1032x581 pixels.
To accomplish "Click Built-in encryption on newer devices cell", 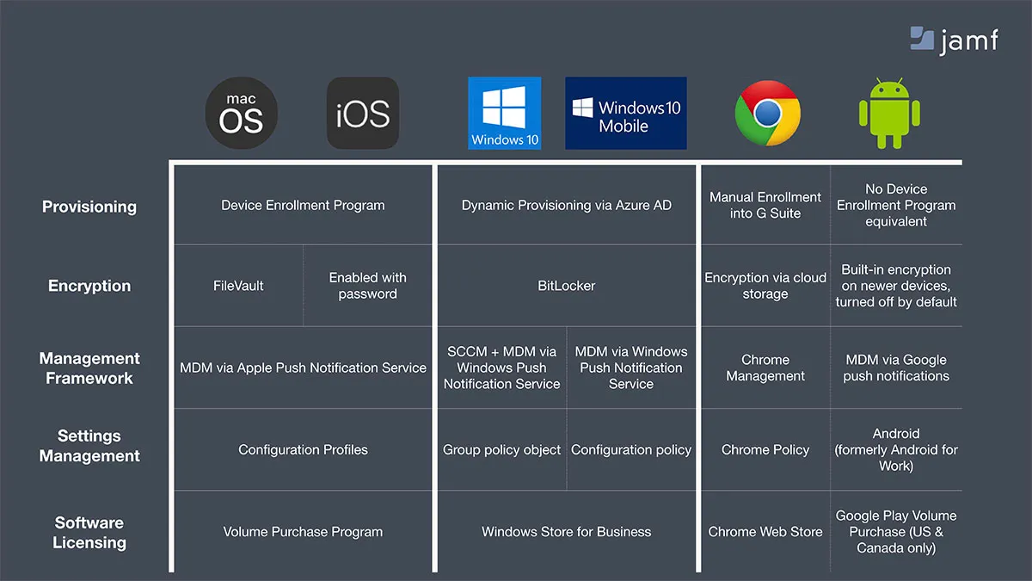I will (896, 286).
